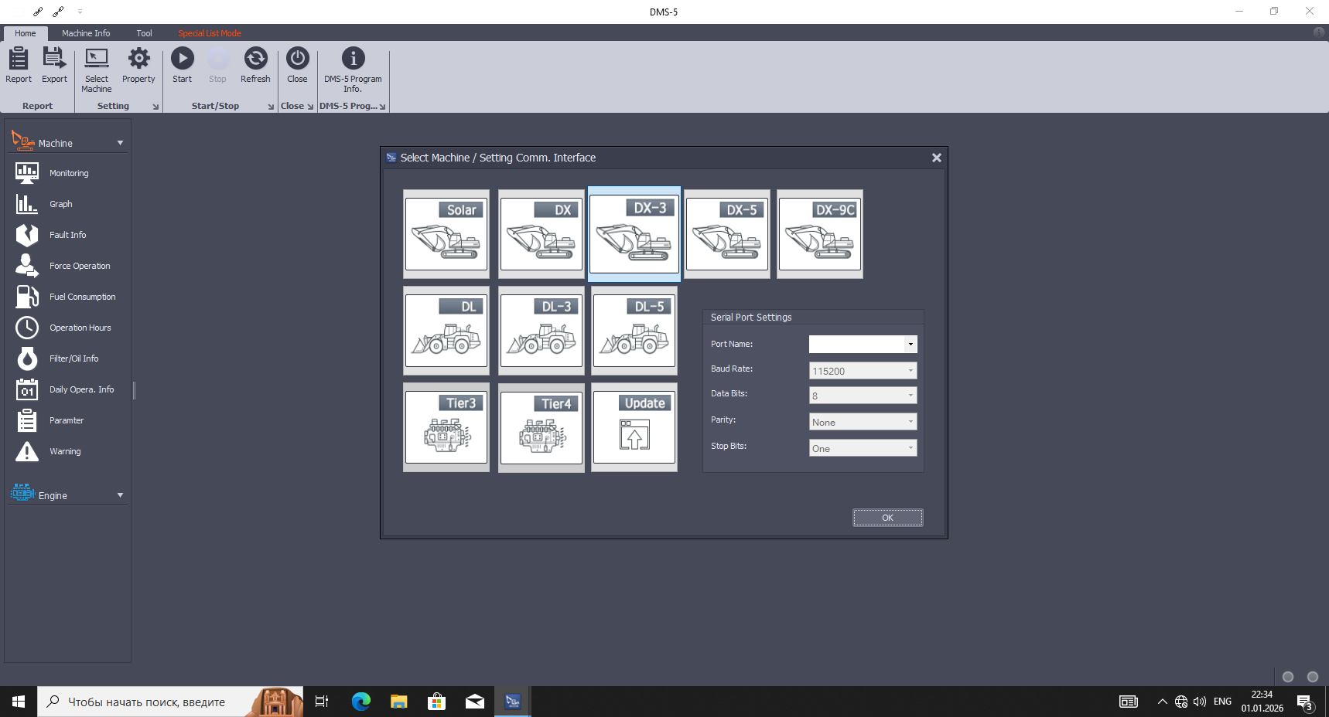
Task: Open Monitoring in the sidebar
Action: [68, 173]
